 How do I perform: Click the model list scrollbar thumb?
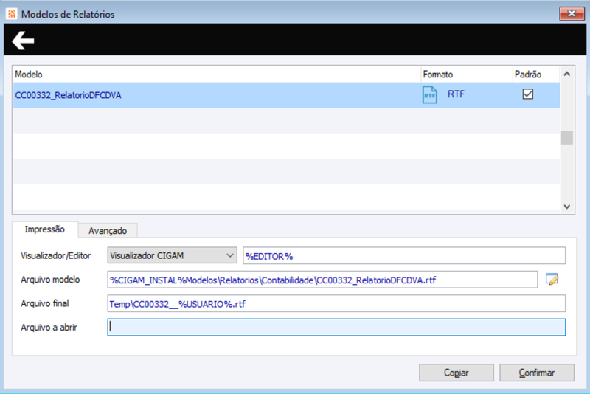[567, 138]
